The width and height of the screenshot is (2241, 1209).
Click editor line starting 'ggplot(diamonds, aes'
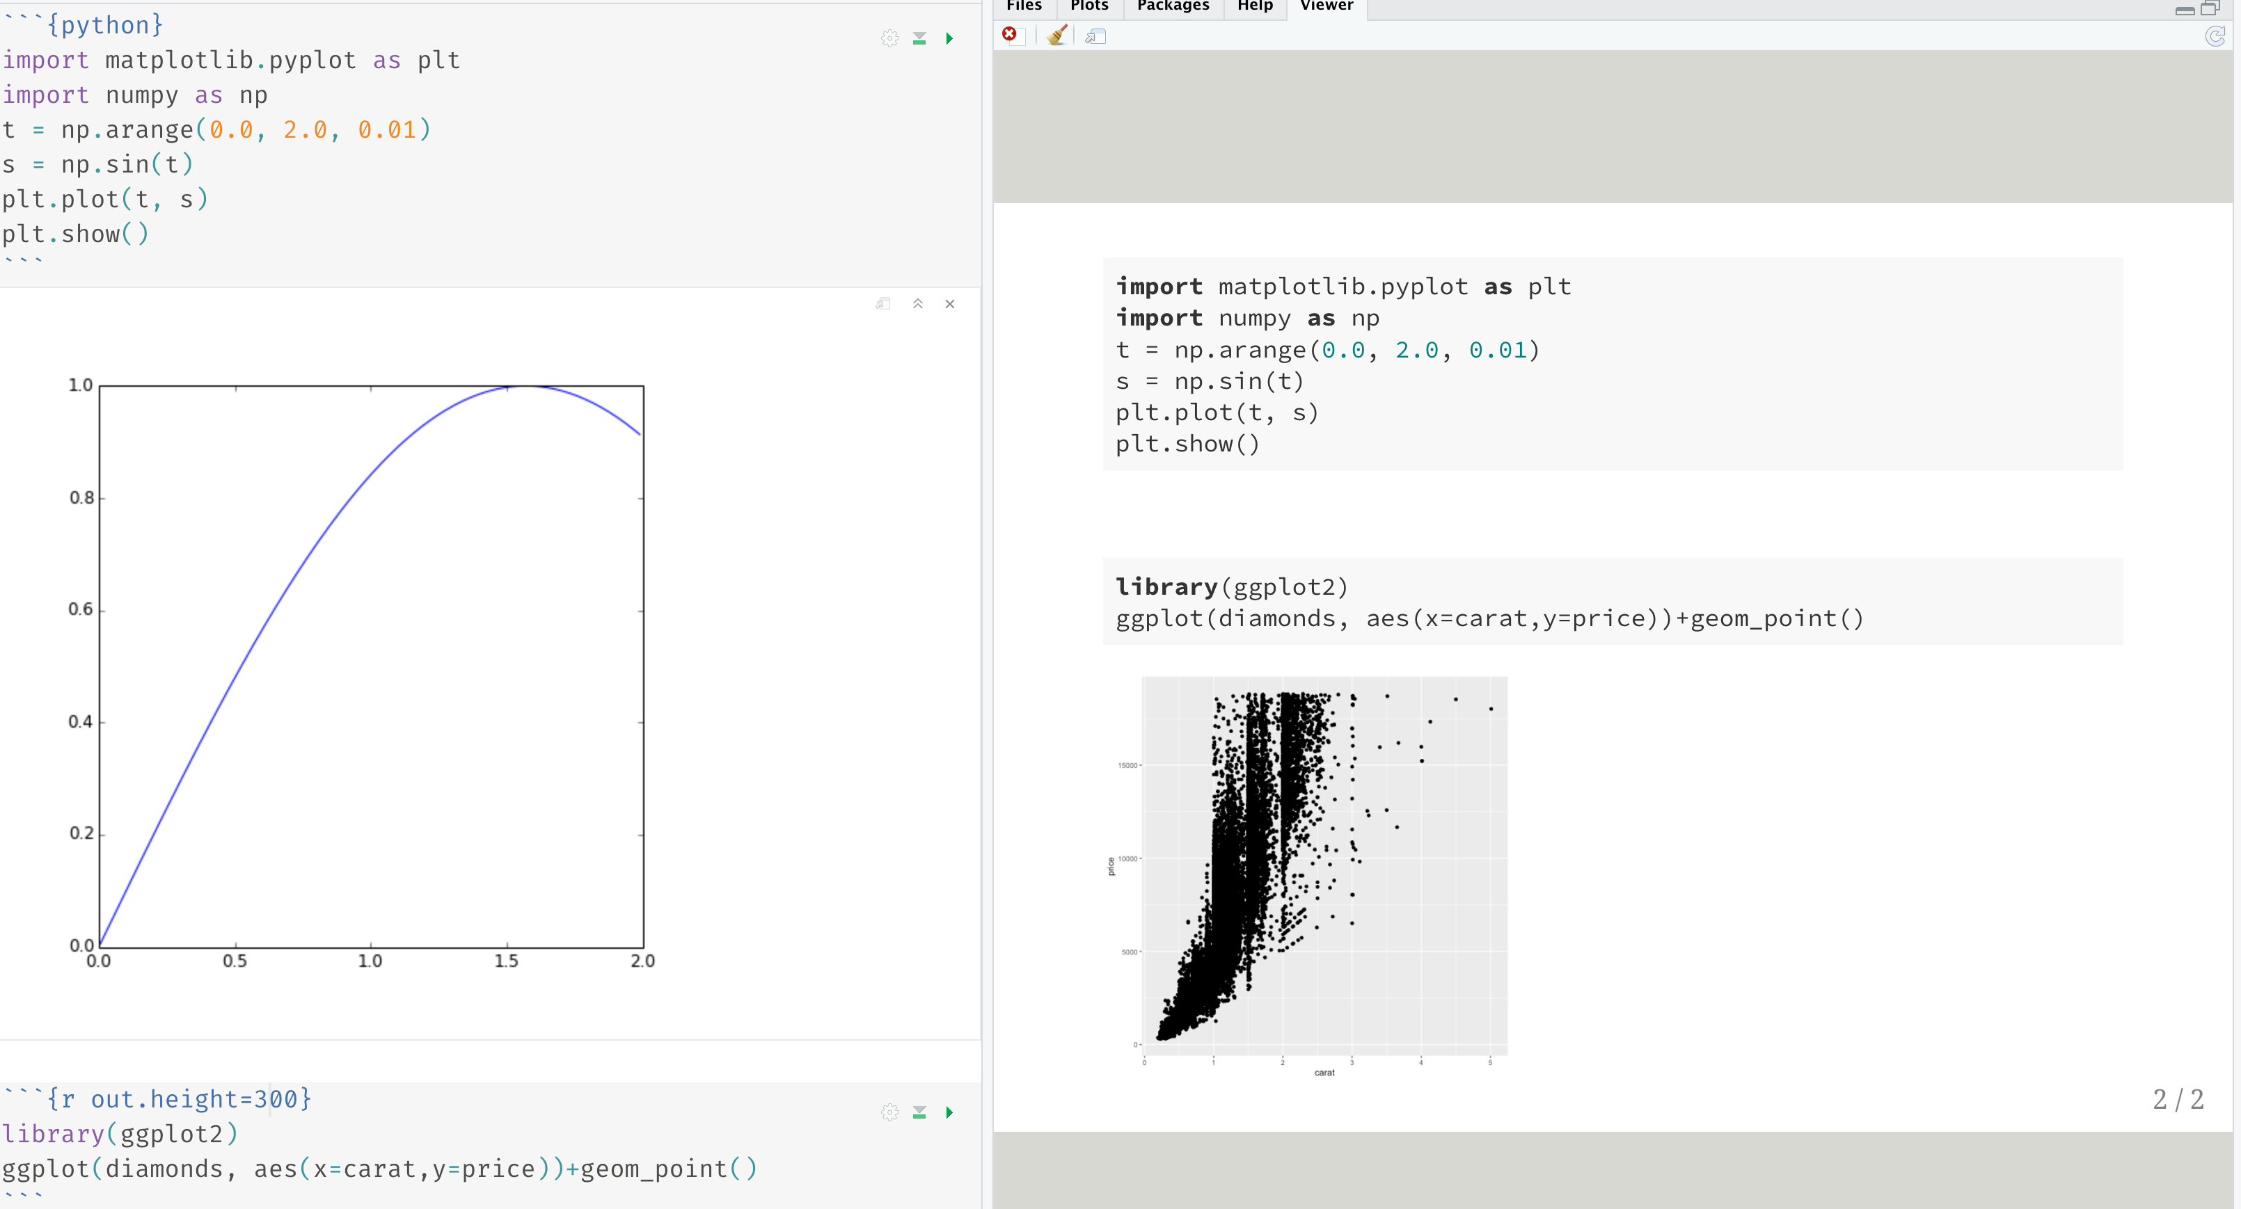pyautogui.click(x=379, y=1169)
